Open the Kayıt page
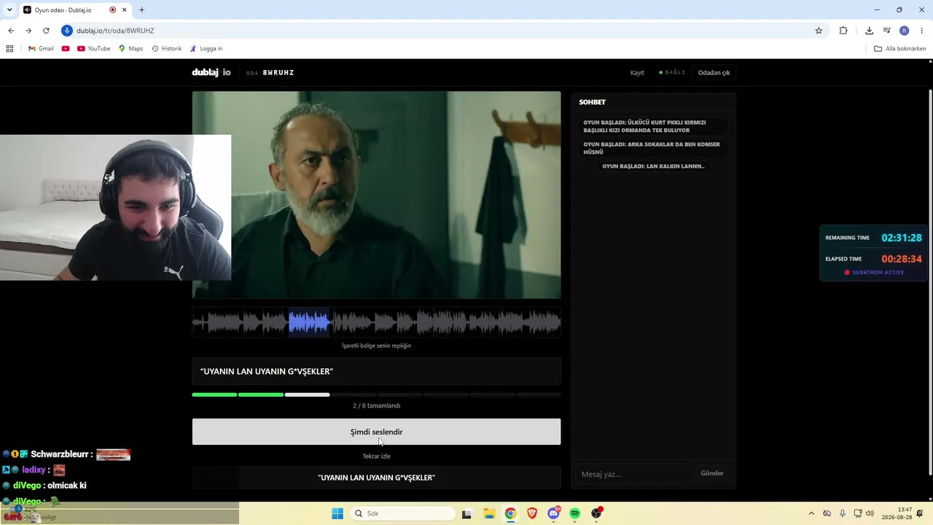The image size is (933, 525). click(637, 73)
